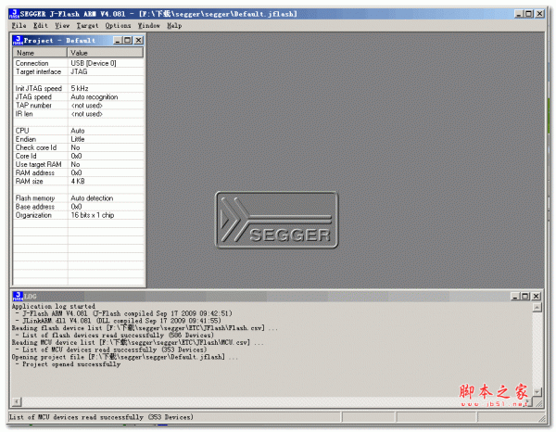Open the Help menu
Viewport: 556px width, 432px height.
click(x=174, y=26)
